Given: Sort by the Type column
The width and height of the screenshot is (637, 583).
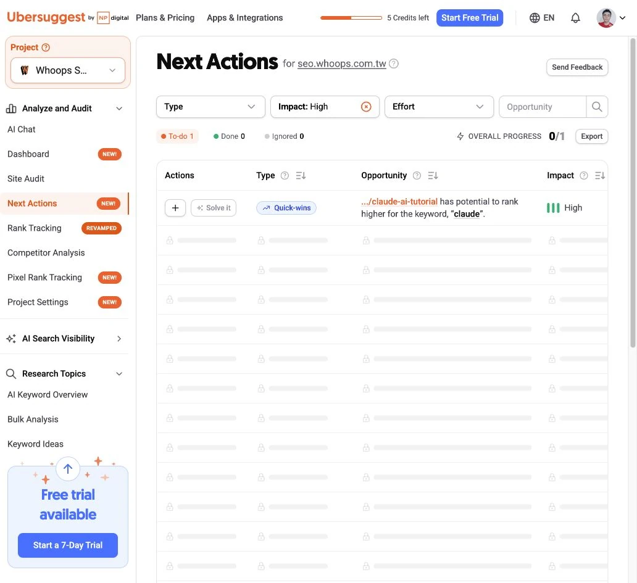Looking at the screenshot, I should click(x=301, y=175).
